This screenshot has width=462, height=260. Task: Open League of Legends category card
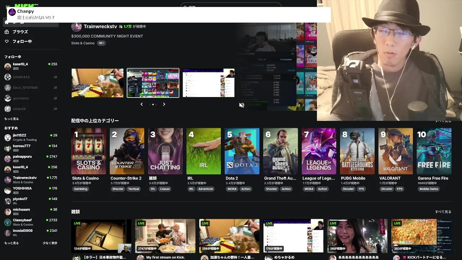pos(319,151)
